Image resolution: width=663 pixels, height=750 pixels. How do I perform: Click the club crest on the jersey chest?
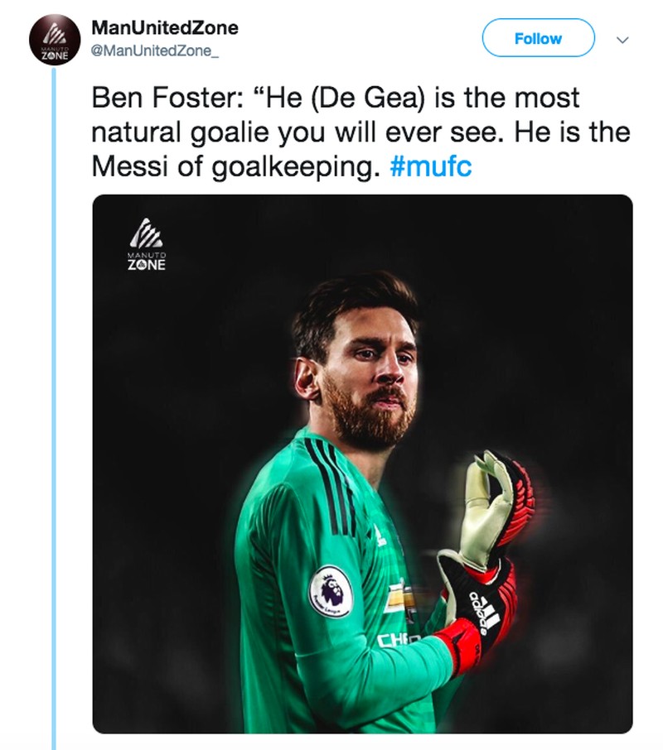(399, 594)
